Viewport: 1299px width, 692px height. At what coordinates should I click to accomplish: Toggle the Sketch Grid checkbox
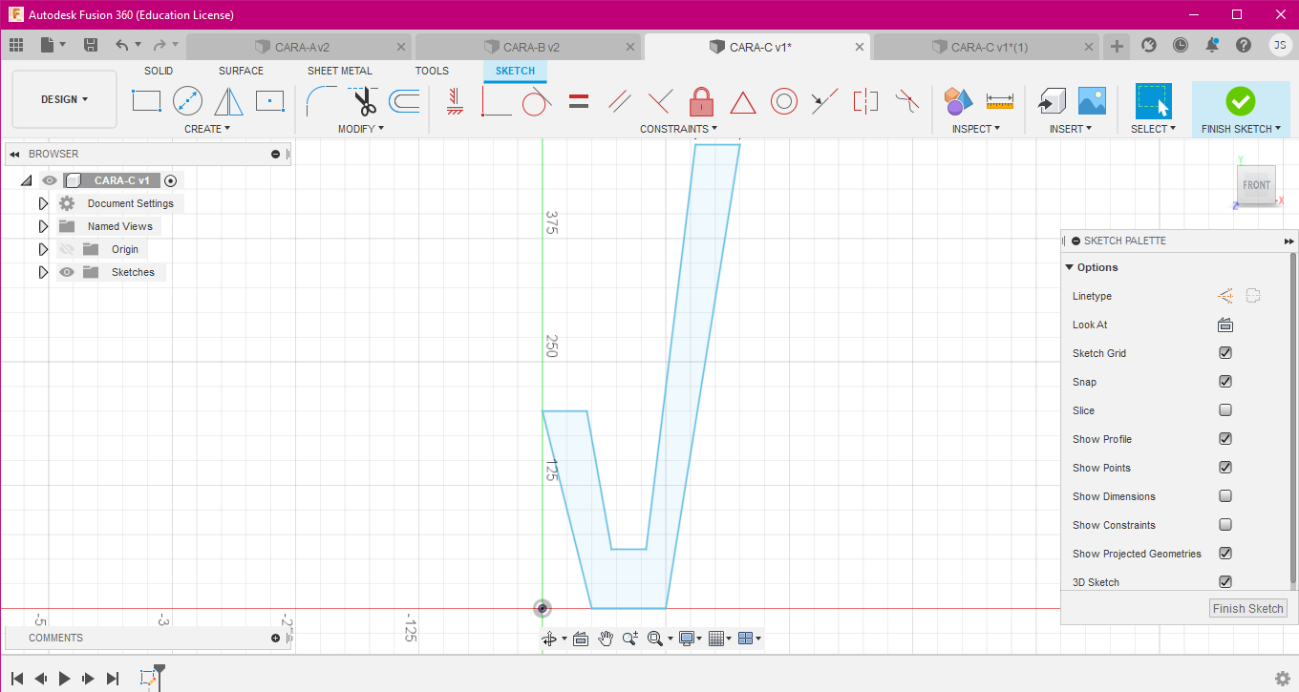click(1225, 353)
